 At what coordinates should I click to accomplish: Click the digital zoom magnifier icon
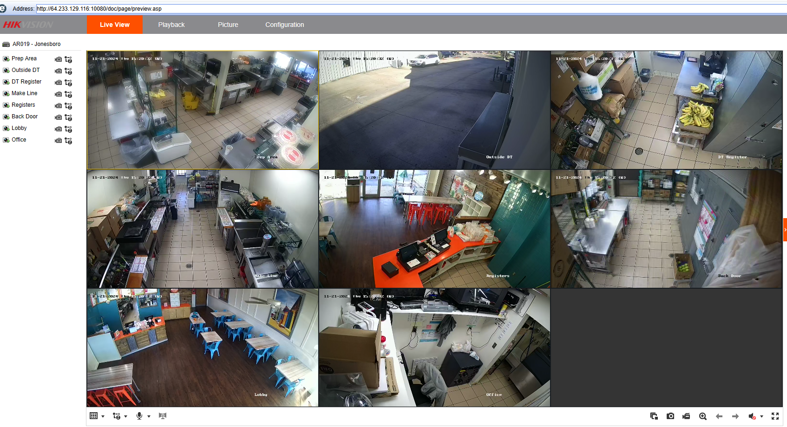click(702, 416)
